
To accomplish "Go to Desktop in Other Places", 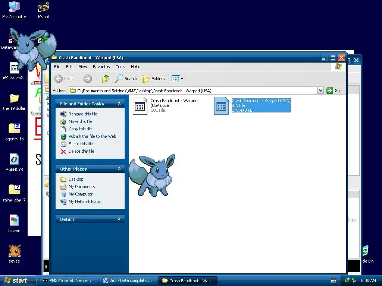I will click(x=76, y=179).
